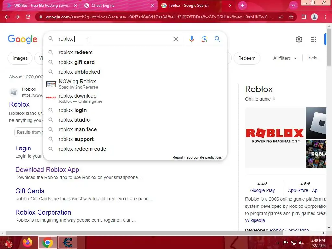This screenshot has width=332, height=249.
Task: Choose suggestion roblox unblocked
Action: point(135,72)
